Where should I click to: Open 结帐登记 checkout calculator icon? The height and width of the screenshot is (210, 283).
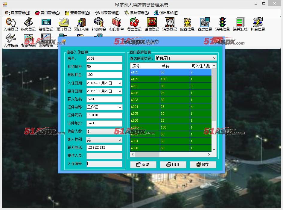tap(46, 24)
